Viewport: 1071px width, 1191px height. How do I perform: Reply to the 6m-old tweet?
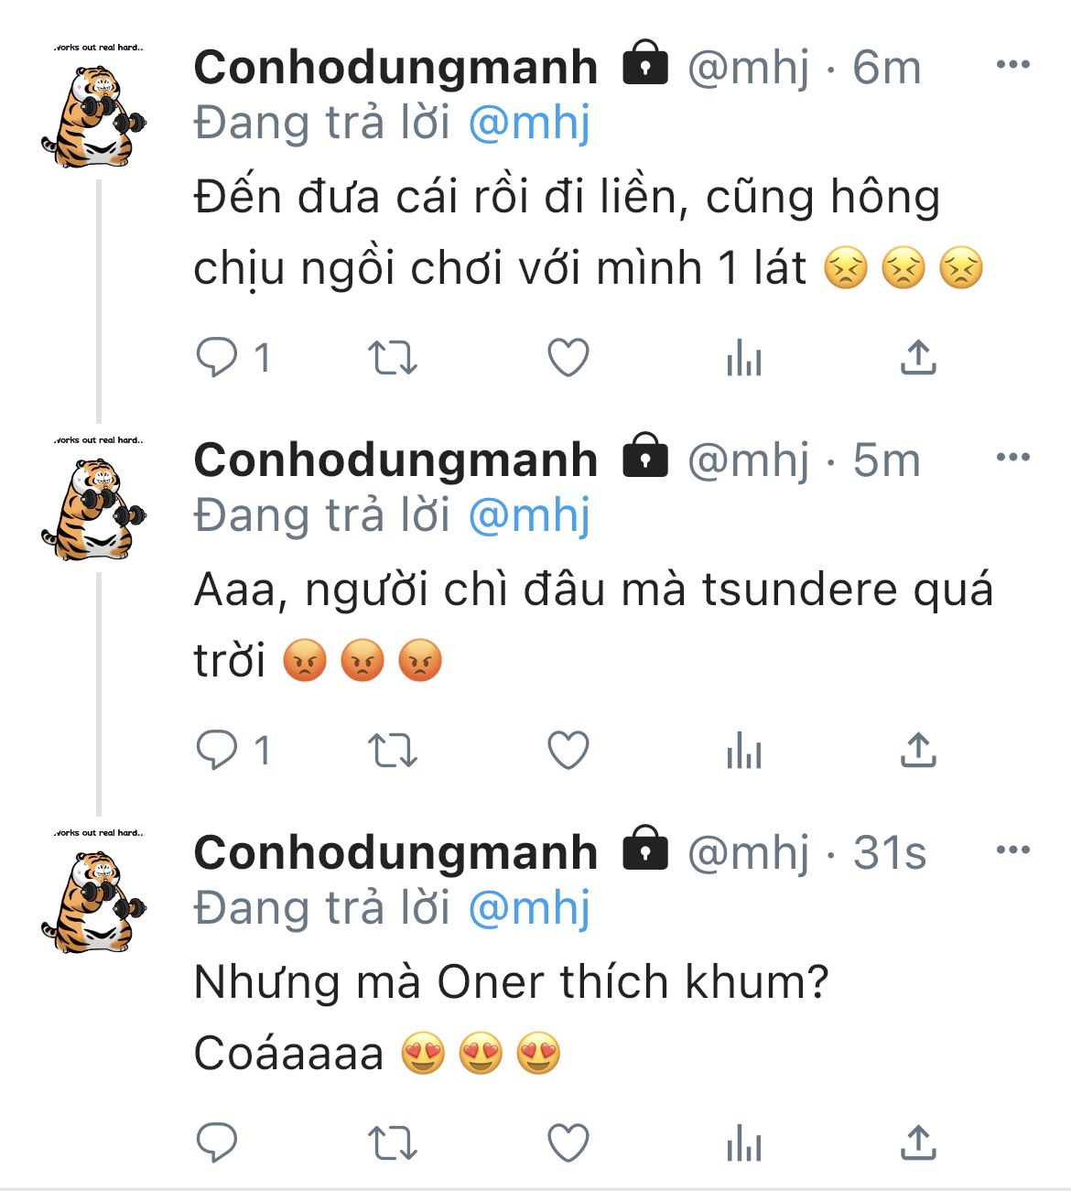coord(217,357)
